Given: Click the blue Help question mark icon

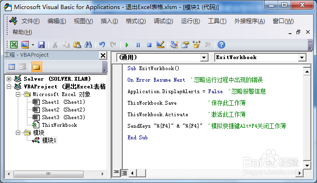Looking at the screenshot, I should 221,45.
